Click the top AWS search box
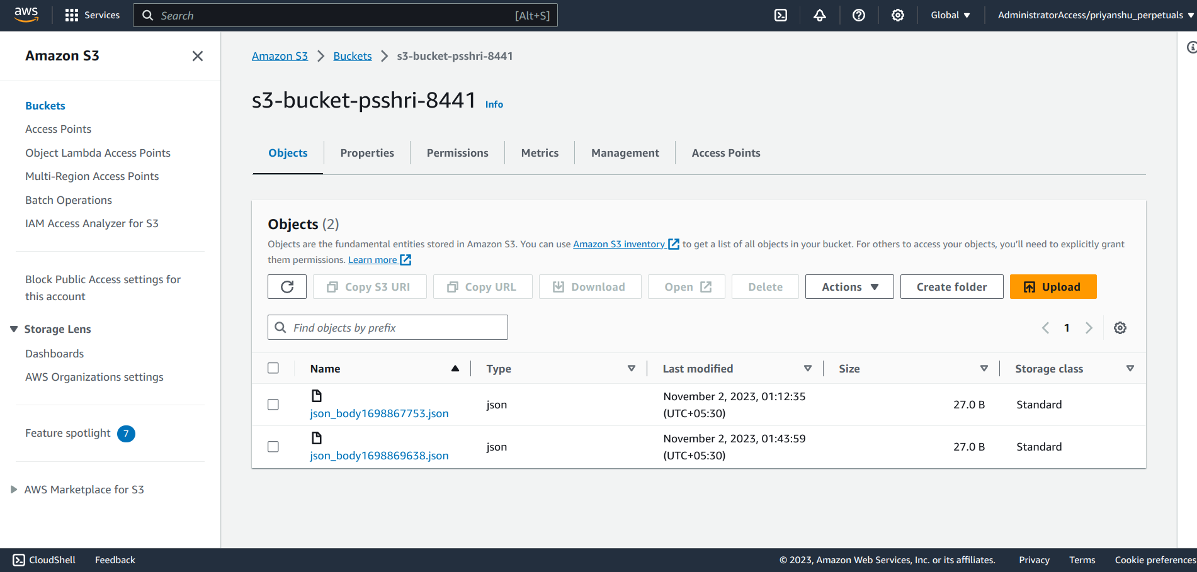Screen dimensions: 1197x572 pos(345,15)
